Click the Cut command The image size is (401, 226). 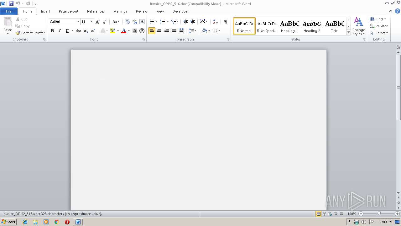click(22, 19)
